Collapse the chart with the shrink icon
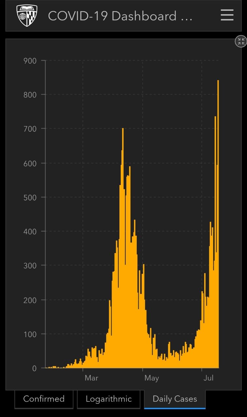247x417 pixels. click(x=241, y=41)
